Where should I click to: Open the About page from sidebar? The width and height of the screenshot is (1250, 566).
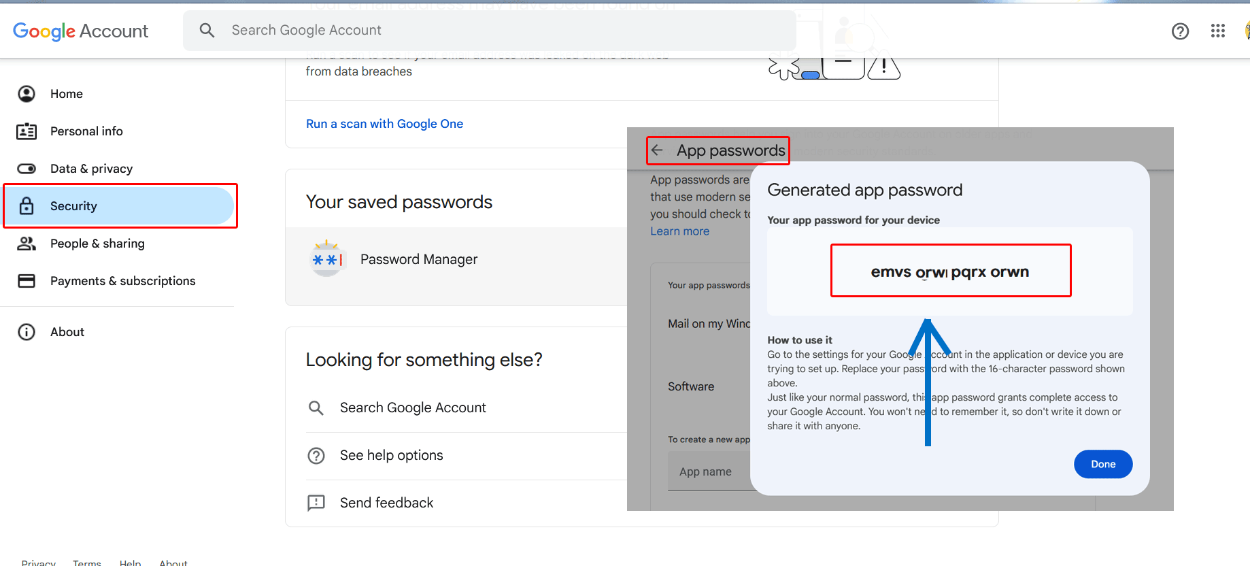click(67, 332)
